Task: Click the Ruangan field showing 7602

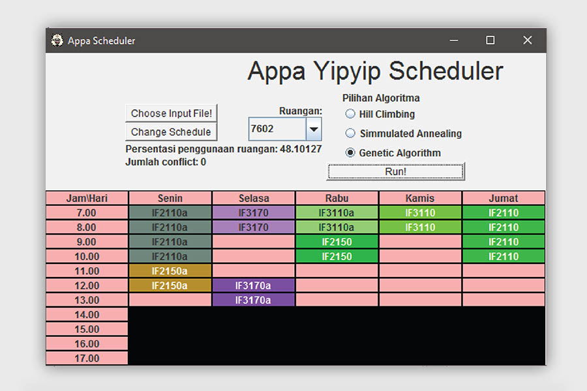Action: point(277,129)
